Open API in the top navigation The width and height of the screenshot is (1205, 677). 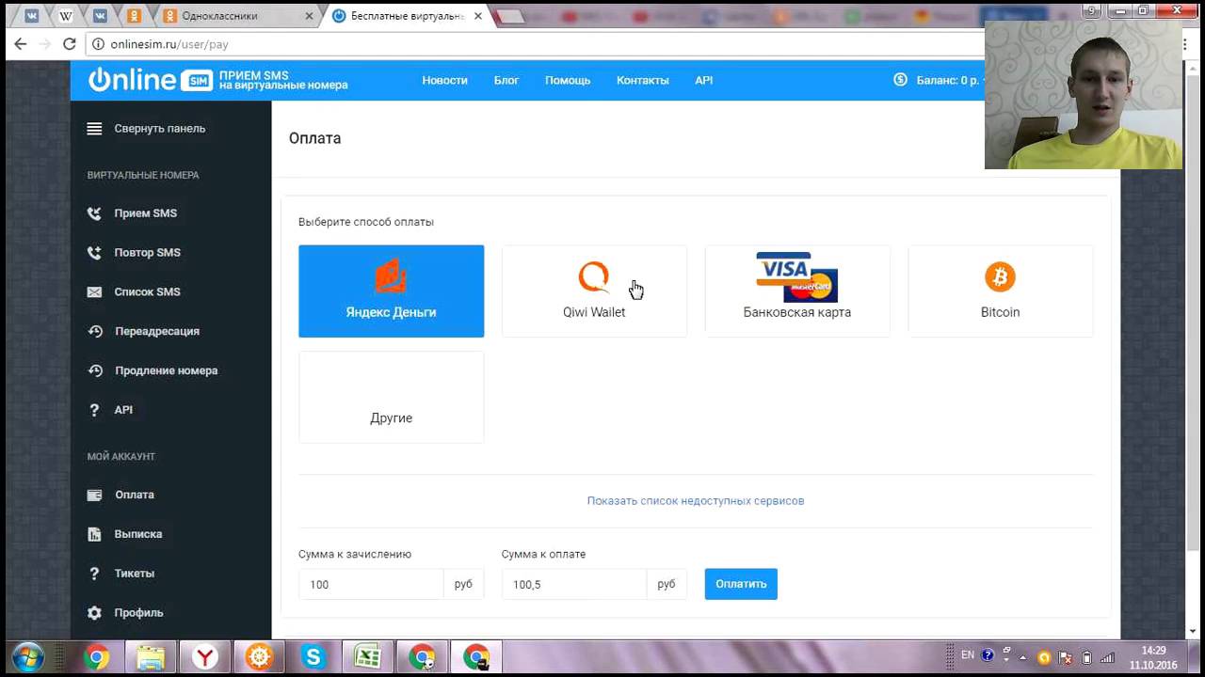pos(704,81)
